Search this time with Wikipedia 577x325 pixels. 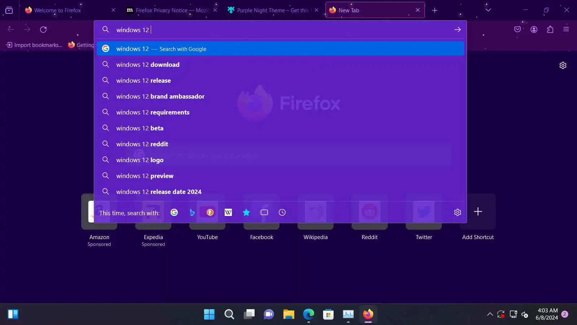point(228,212)
